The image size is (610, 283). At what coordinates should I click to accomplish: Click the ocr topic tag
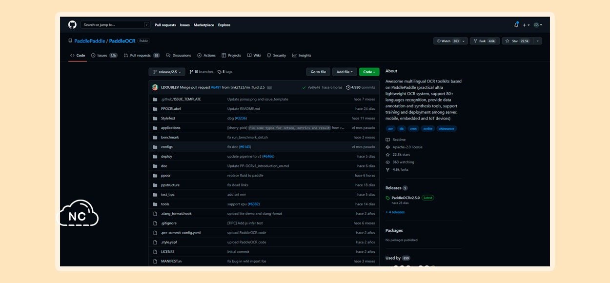pyautogui.click(x=390, y=129)
